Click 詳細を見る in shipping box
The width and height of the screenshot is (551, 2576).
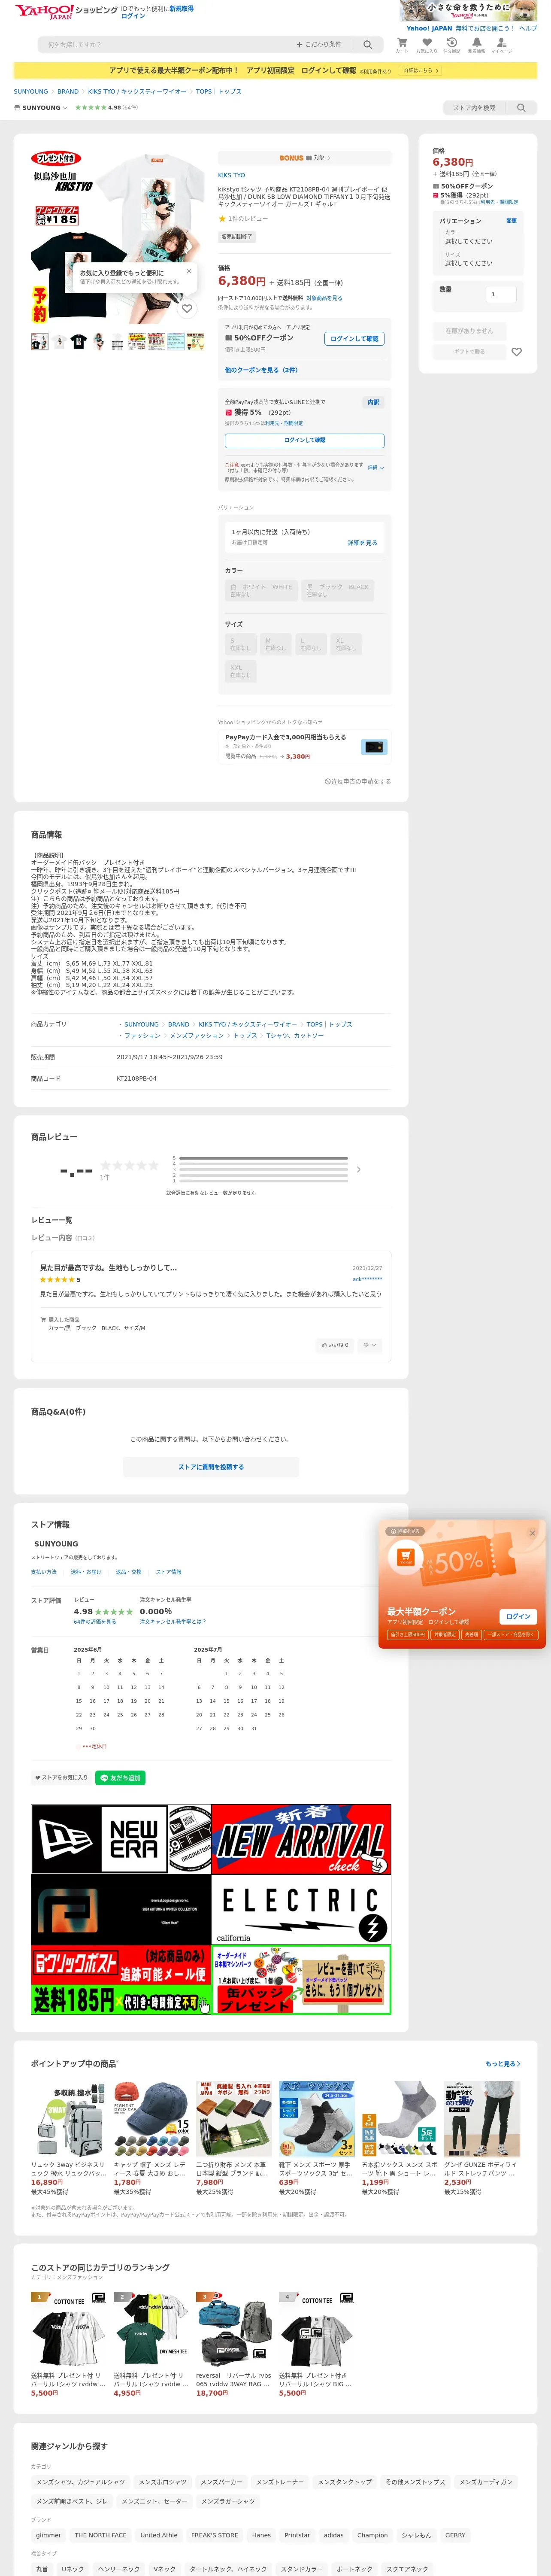pos(362,543)
